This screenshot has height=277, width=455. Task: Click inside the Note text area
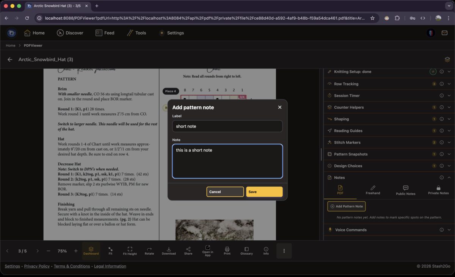coord(227,161)
